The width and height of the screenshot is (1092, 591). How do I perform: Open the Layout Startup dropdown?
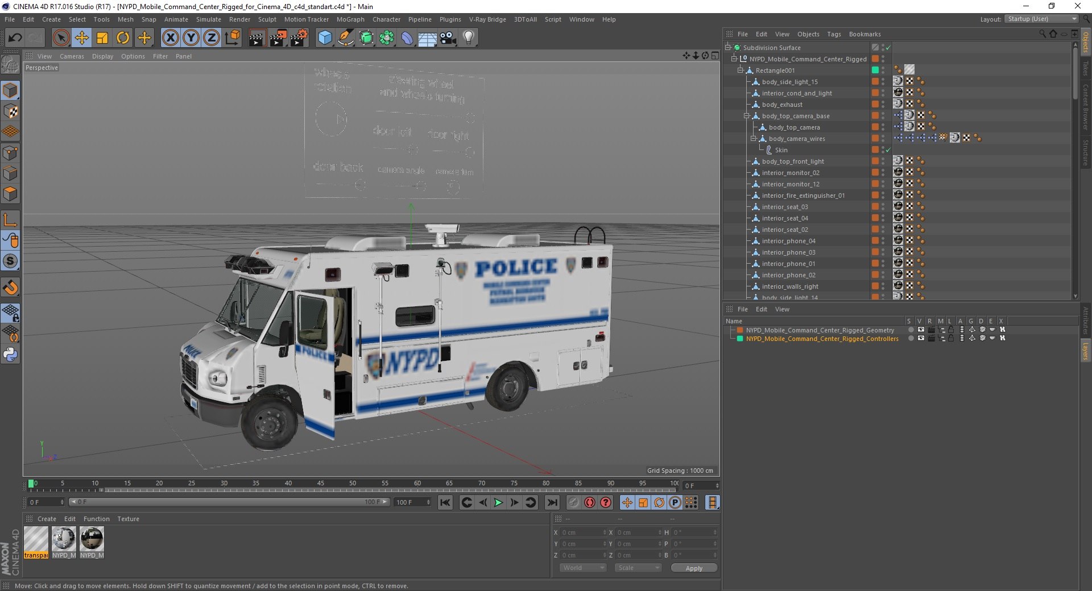point(1041,19)
